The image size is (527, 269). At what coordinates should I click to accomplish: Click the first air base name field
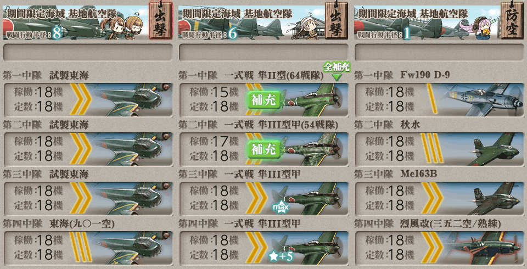88,53
